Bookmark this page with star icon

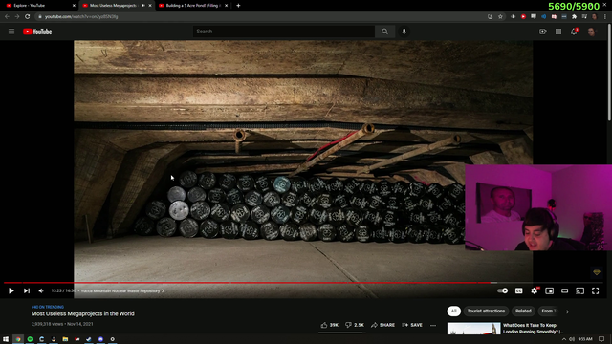[x=500, y=17]
